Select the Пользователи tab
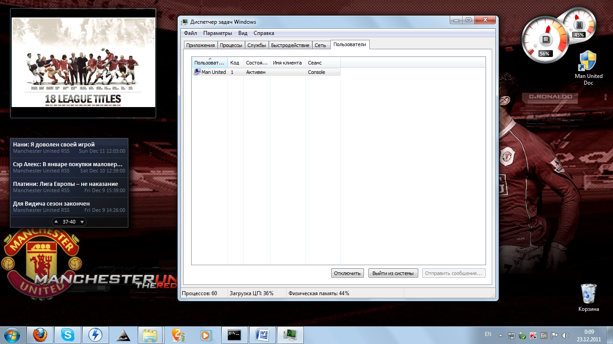This screenshot has width=613, height=344. 350,44
